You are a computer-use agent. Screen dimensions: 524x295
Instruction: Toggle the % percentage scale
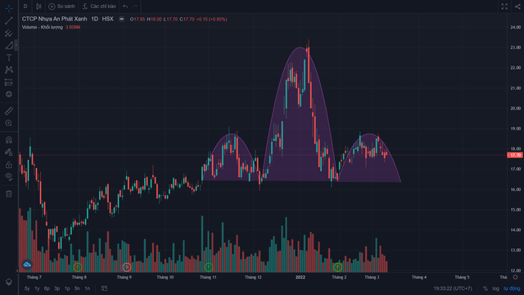point(486,288)
